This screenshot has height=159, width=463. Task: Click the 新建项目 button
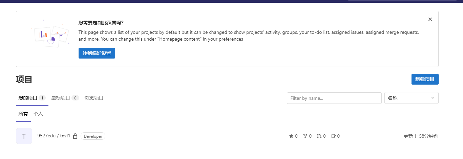425,79
